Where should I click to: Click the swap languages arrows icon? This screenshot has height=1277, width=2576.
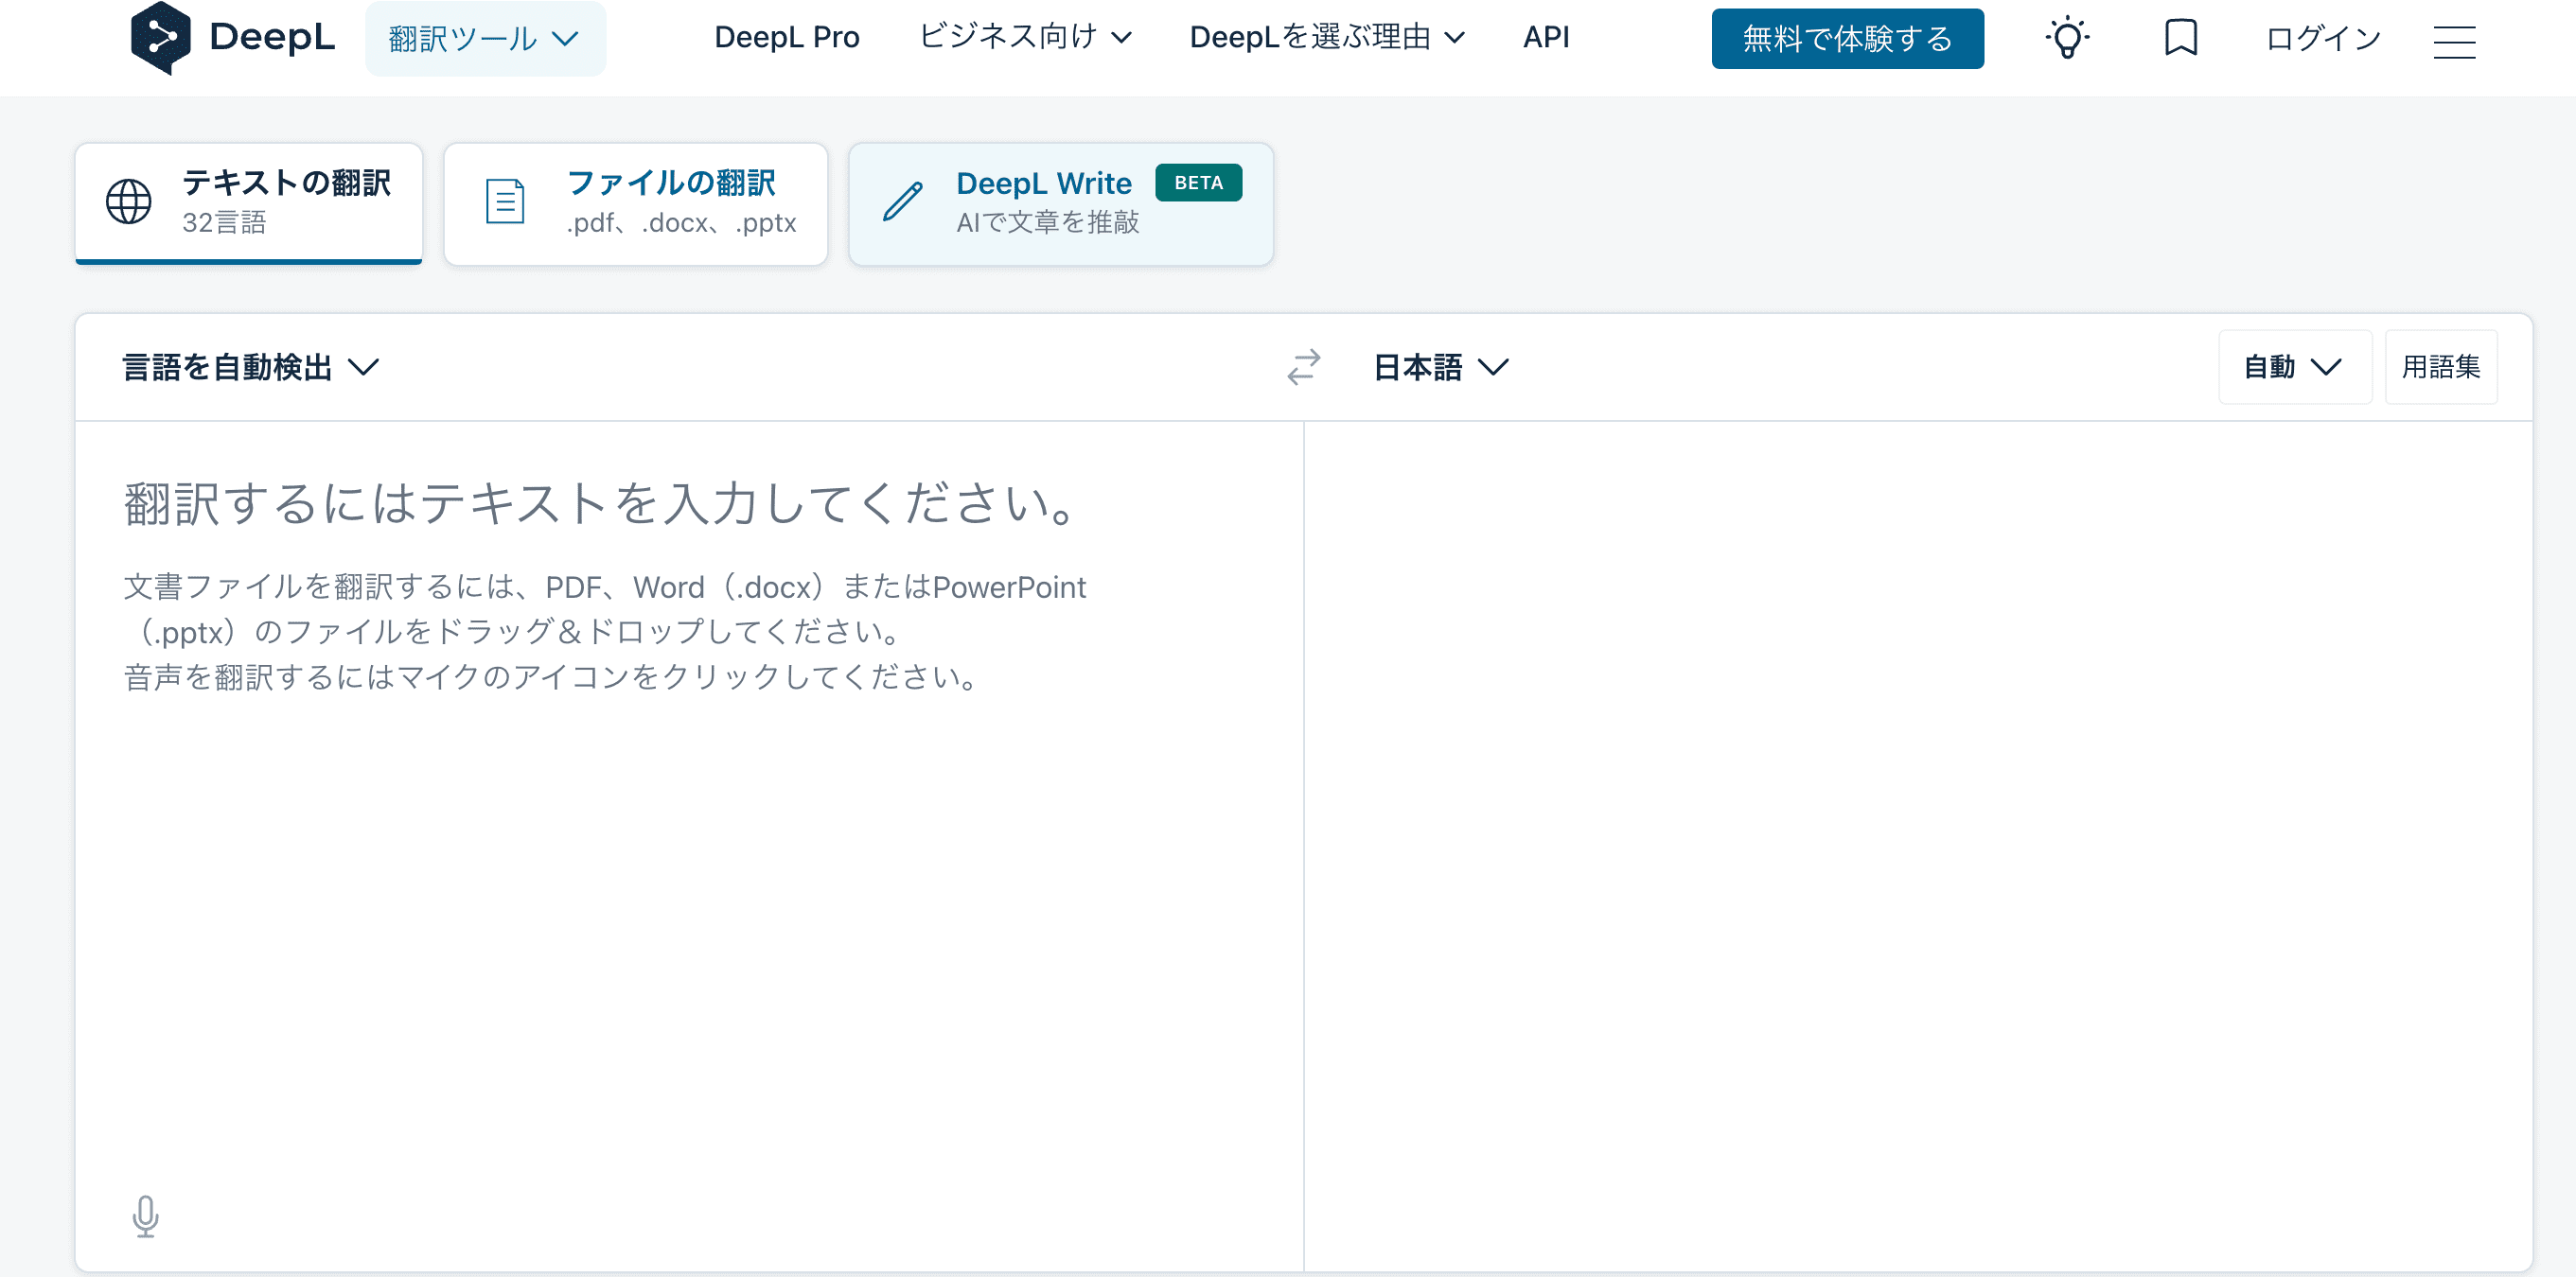click(1303, 367)
